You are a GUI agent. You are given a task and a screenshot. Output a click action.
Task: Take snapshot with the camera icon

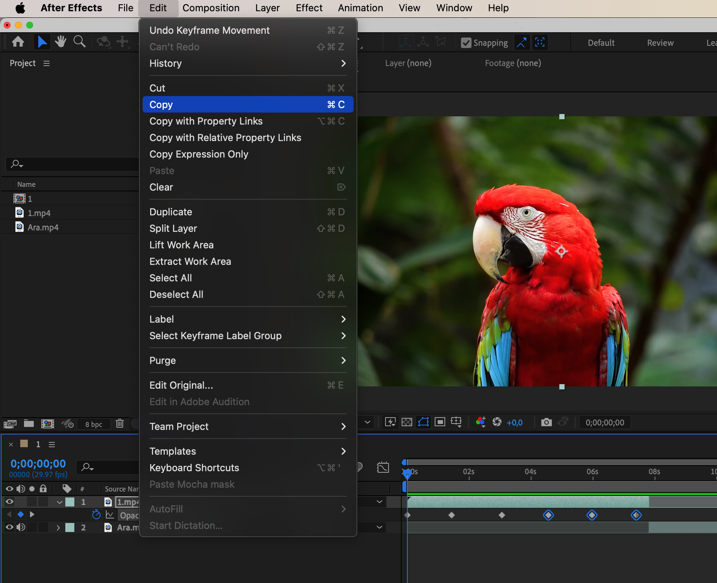pyautogui.click(x=546, y=422)
